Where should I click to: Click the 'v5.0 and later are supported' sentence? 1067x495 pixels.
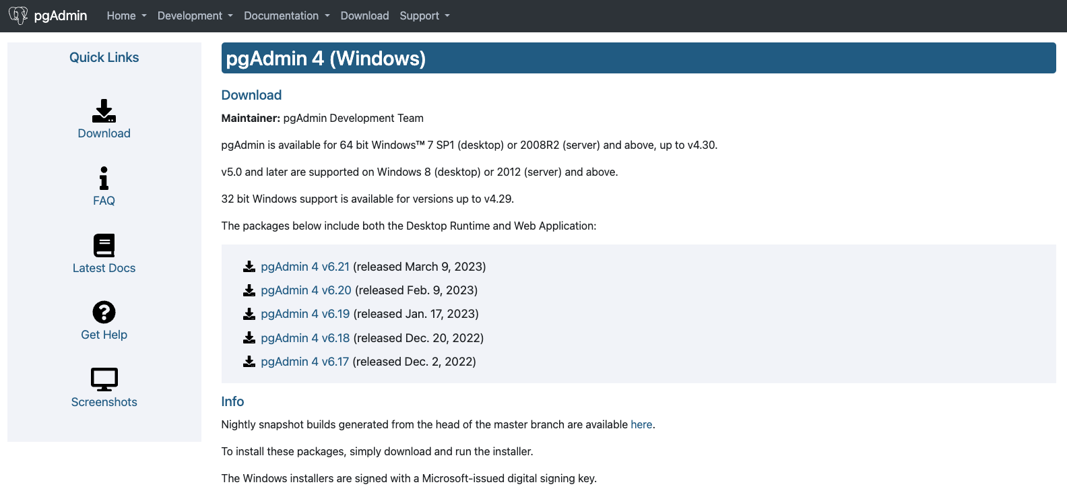click(x=420, y=172)
